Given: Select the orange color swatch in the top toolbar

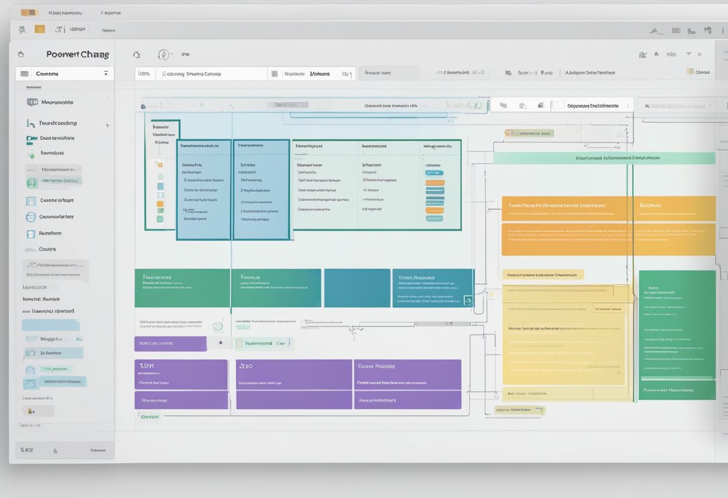Looking at the screenshot, I should pyautogui.click(x=40, y=28).
